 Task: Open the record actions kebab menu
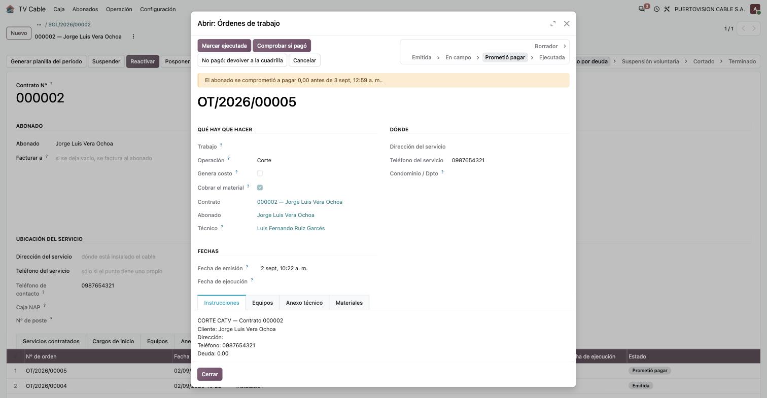(133, 37)
